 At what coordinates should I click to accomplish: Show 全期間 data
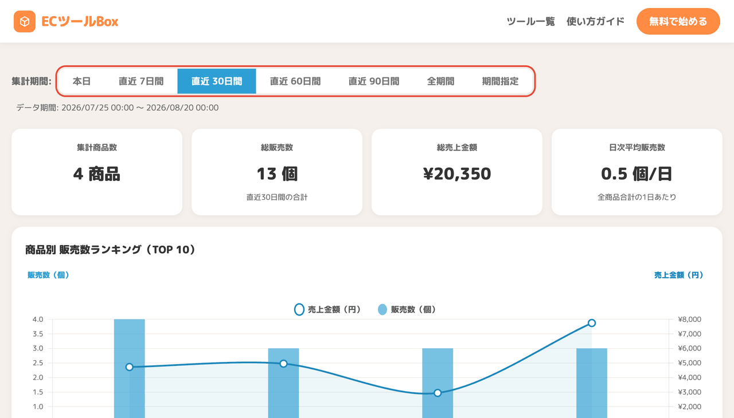coord(441,81)
